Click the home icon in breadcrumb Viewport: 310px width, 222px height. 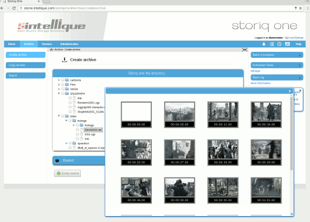(51, 49)
